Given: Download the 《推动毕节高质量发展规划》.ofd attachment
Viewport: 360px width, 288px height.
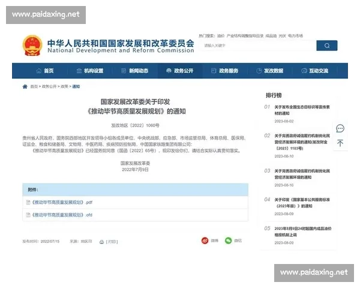Looking at the screenshot, I should click(x=62, y=215).
